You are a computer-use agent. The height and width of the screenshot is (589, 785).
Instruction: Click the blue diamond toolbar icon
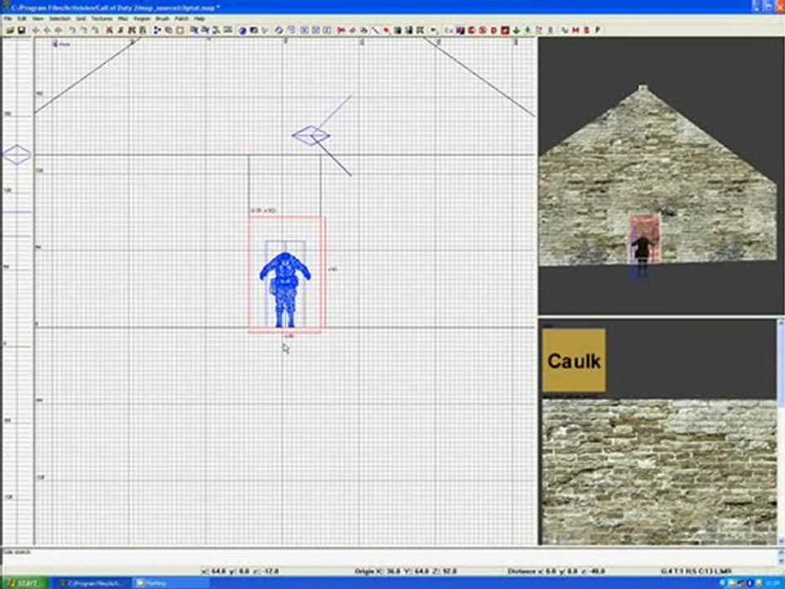tap(279, 30)
